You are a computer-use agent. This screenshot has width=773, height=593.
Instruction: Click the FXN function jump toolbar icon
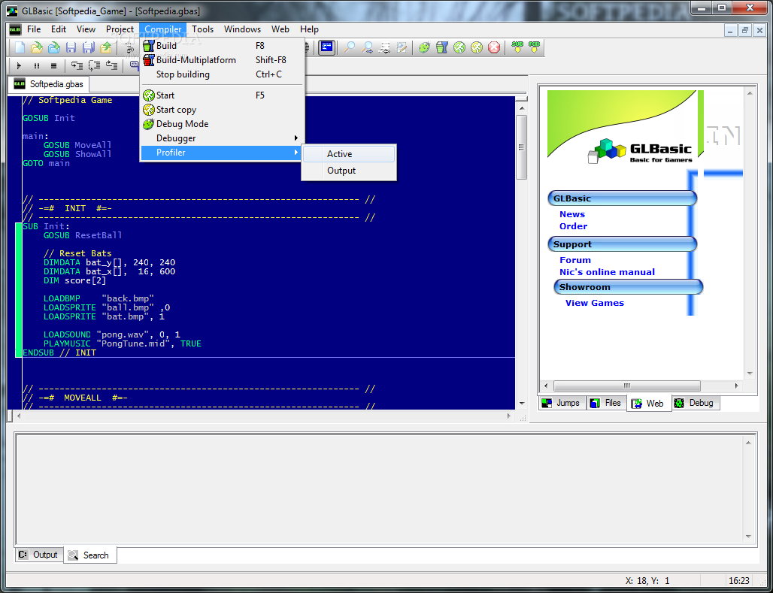click(x=535, y=47)
